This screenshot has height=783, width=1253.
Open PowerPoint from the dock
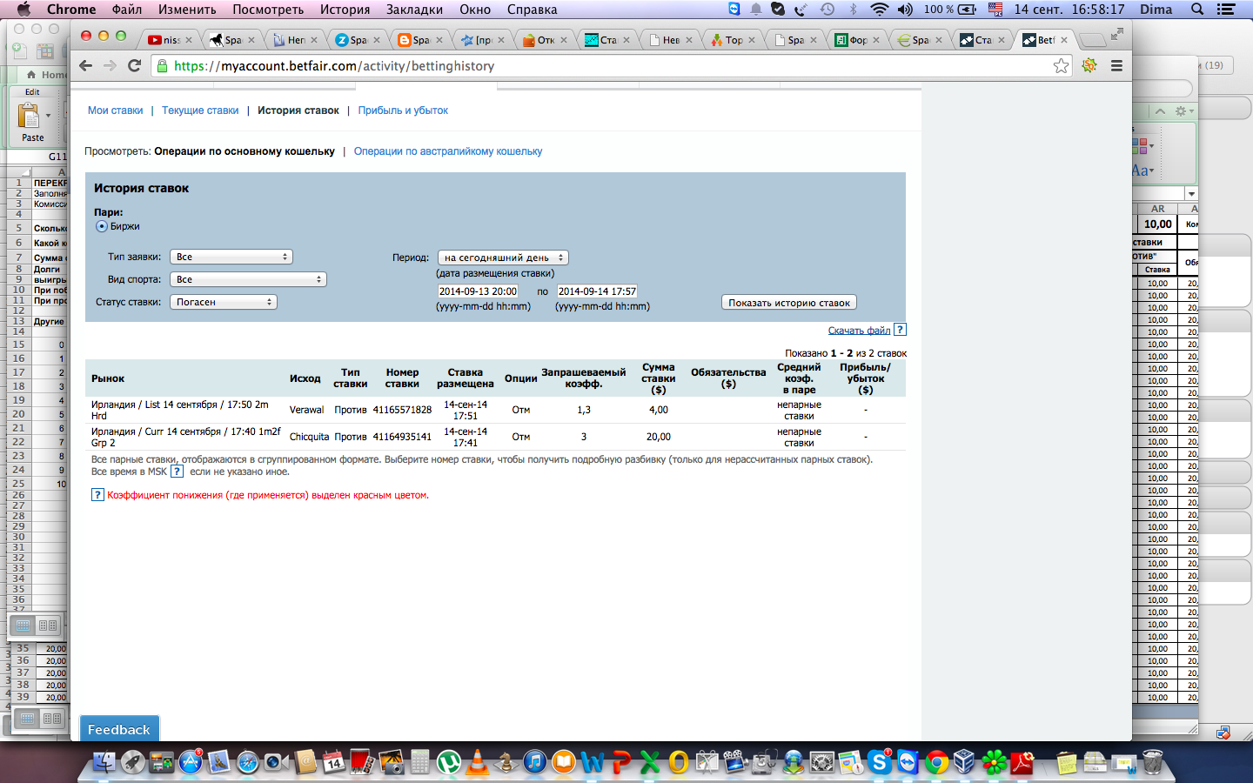[x=621, y=763]
